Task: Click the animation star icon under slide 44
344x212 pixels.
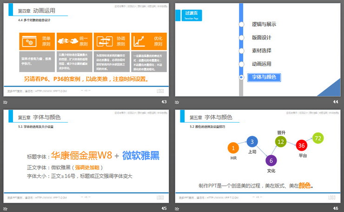Action: [177, 102]
